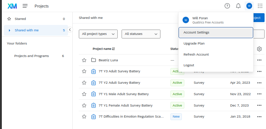
Task: Open more options for 7T Y1 Female Adult Survey Battery
Action: (259, 105)
